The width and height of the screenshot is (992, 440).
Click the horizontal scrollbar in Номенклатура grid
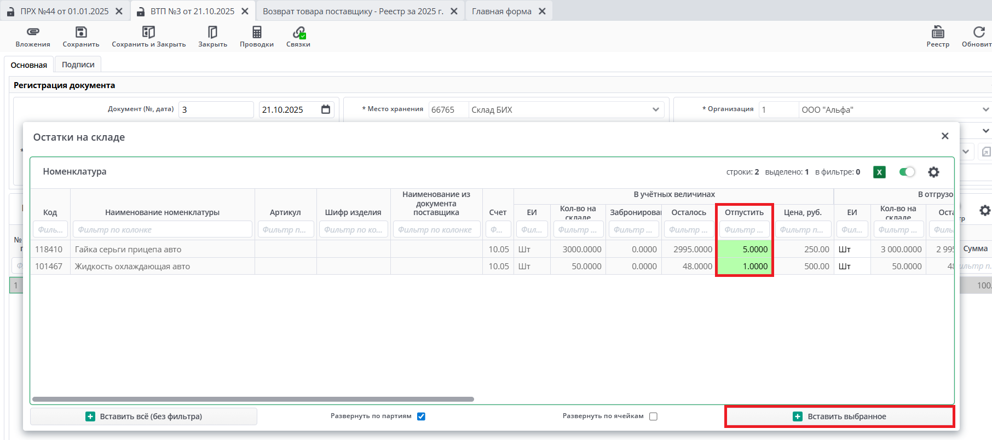253,400
